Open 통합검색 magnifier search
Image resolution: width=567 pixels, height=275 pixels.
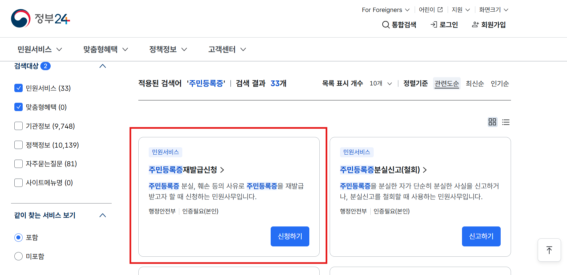(x=399, y=25)
